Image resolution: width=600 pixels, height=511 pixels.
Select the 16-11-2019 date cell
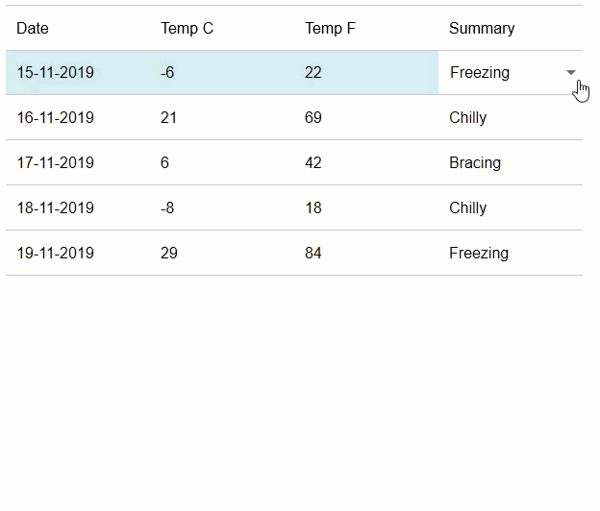tap(55, 118)
